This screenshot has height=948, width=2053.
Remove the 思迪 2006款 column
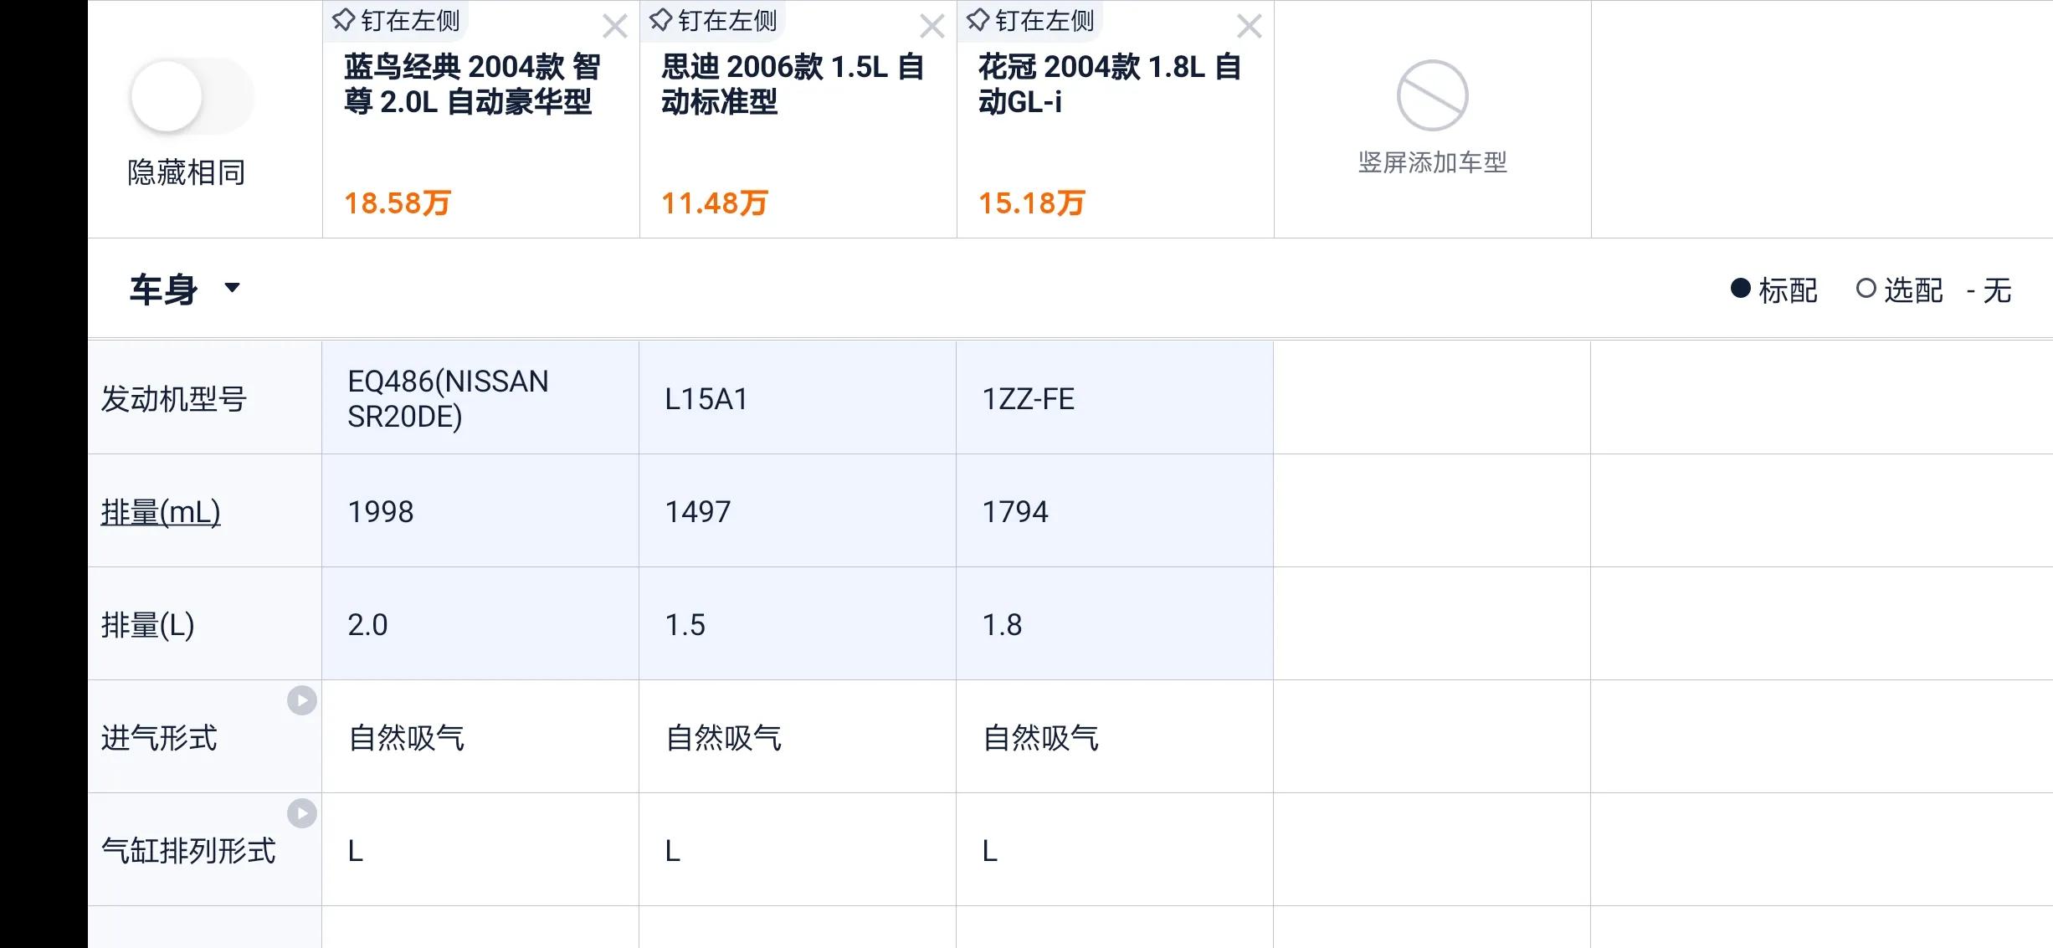tap(932, 27)
